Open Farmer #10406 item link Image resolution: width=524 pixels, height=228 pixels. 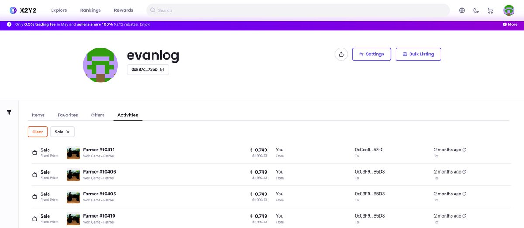pyautogui.click(x=100, y=172)
